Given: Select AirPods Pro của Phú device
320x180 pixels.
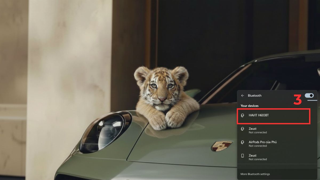Looking at the screenshot, I should [277, 144].
